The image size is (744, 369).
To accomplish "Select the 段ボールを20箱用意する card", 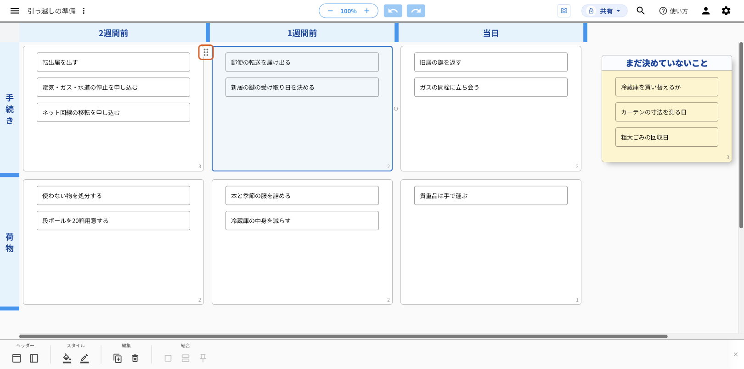I will [113, 220].
